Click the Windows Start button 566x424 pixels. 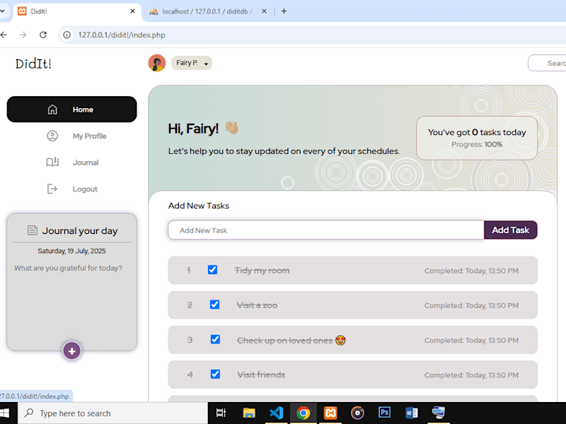(x=4, y=413)
